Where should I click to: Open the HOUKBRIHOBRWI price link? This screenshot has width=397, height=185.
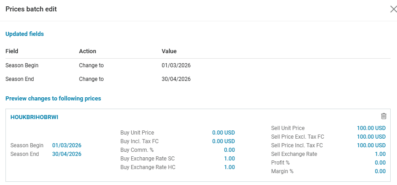(x=34, y=117)
